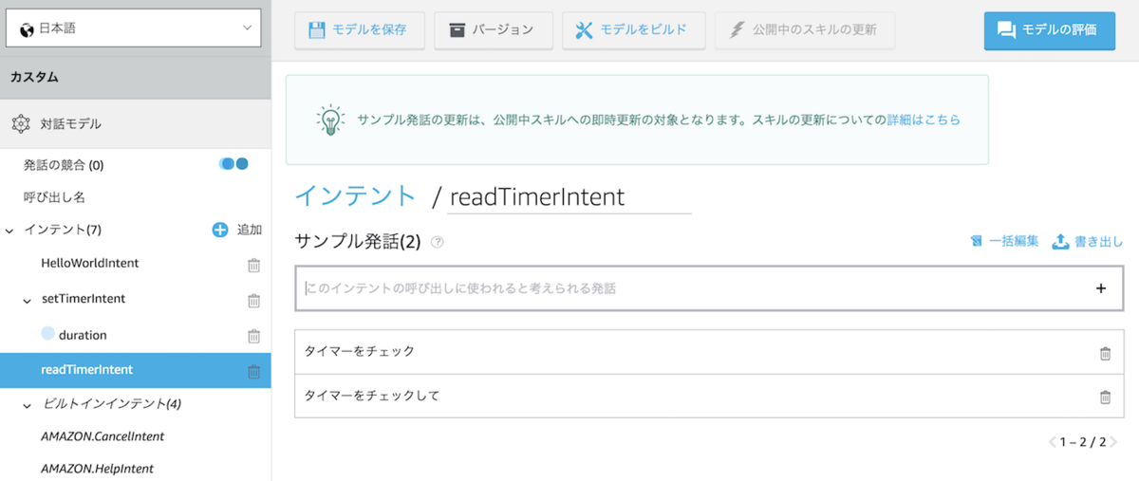Click the lightning bolt update icon
The height and width of the screenshot is (481, 1139).
tap(737, 29)
